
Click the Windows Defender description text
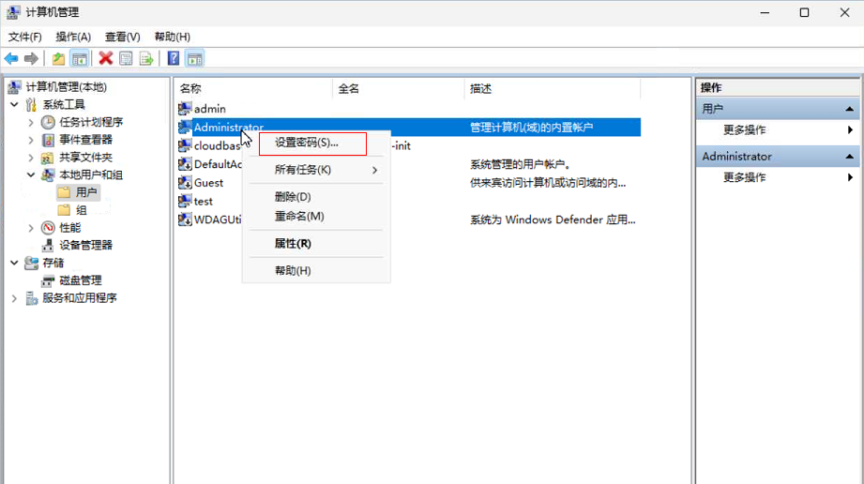coord(553,219)
